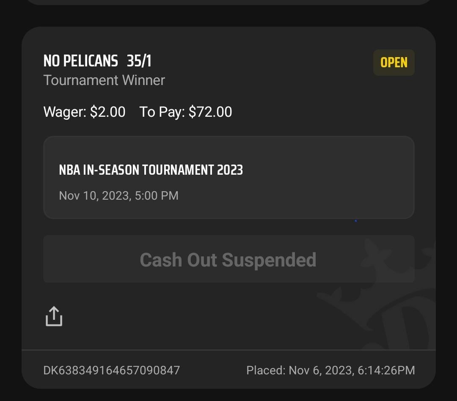
Task: Tap the 2023 in the tournament title
Action: tap(230, 170)
